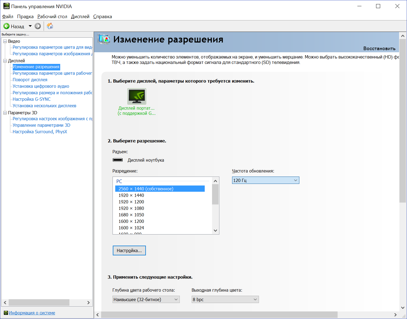Viewport: 407px width, 319px height.
Task: Collapse the Параметры 3D tree node
Action: tap(5, 113)
